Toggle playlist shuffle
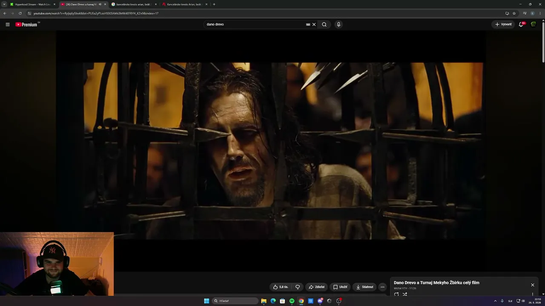Image resolution: width=545 pixels, height=306 pixels. point(405,294)
